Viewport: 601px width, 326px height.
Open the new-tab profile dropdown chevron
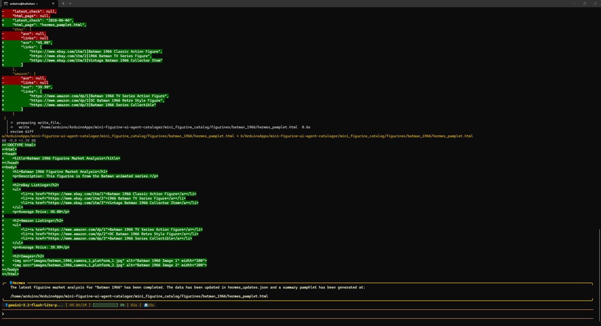point(70,3)
